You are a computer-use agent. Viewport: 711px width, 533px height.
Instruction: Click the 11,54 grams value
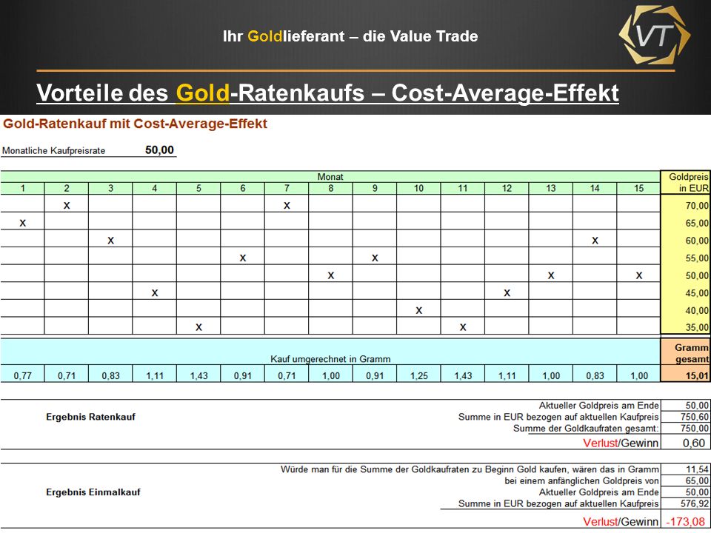point(686,469)
